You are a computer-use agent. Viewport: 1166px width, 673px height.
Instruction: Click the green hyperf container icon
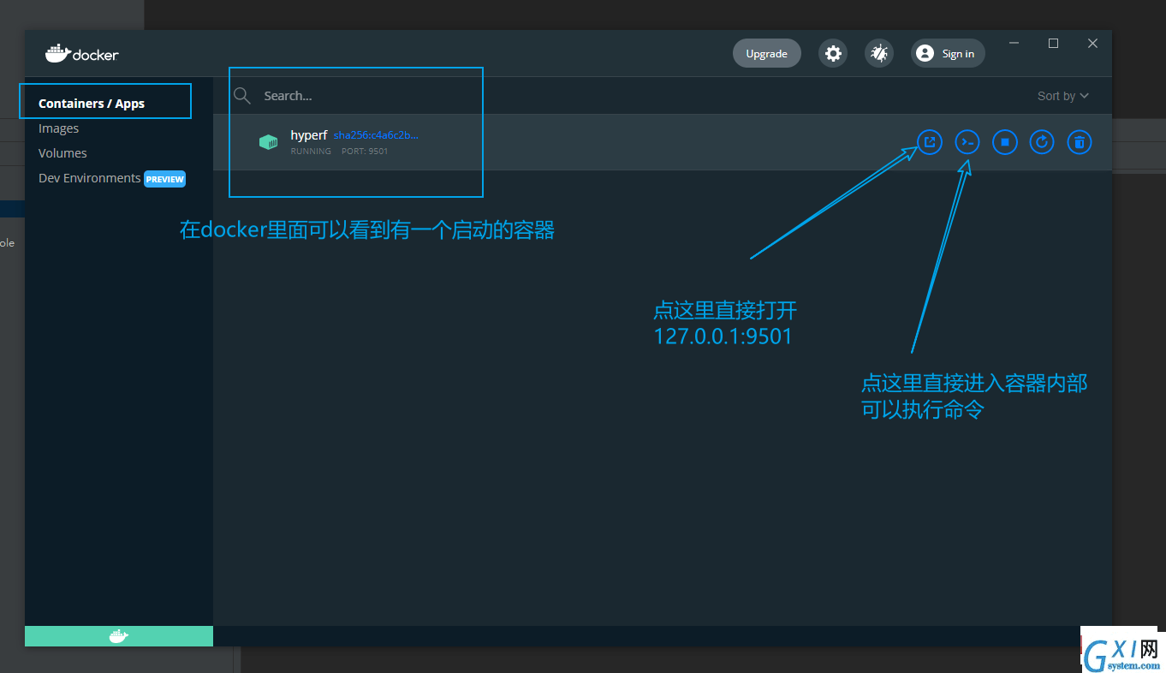(x=269, y=142)
